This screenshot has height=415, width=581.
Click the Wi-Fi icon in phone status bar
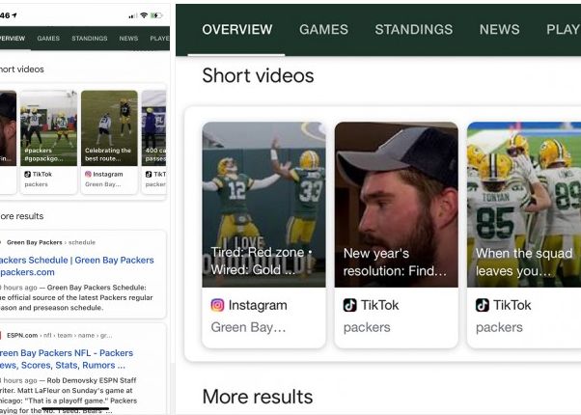point(144,15)
